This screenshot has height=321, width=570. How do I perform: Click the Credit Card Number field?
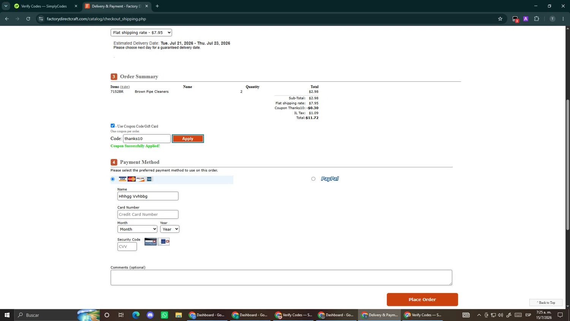pyautogui.click(x=148, y=215)
